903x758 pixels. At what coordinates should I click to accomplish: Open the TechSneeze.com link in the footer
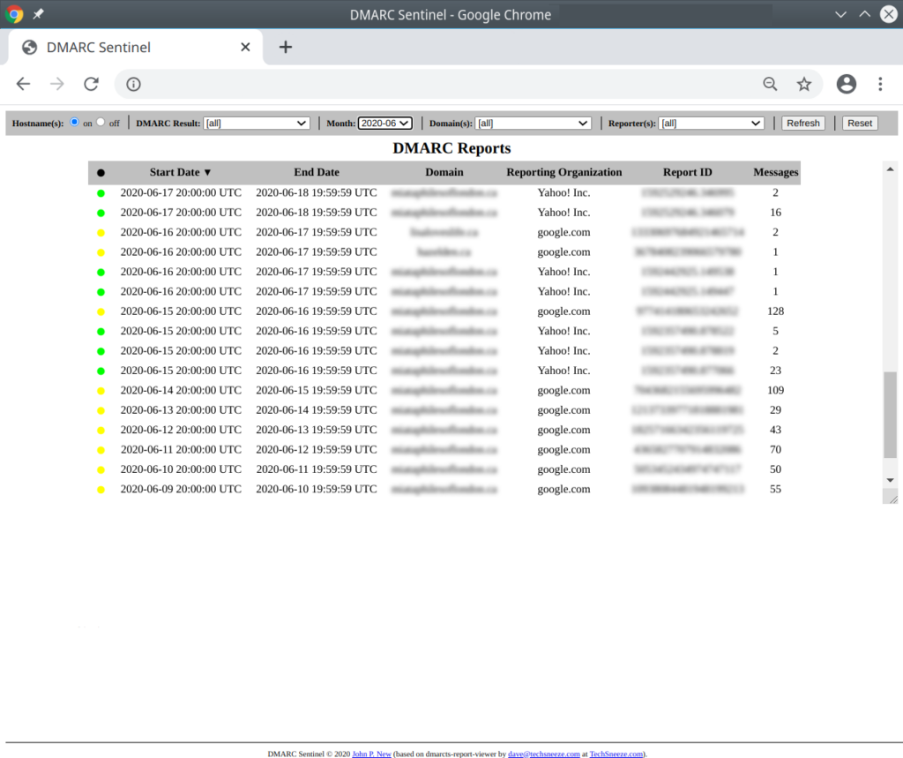[616, 754]
